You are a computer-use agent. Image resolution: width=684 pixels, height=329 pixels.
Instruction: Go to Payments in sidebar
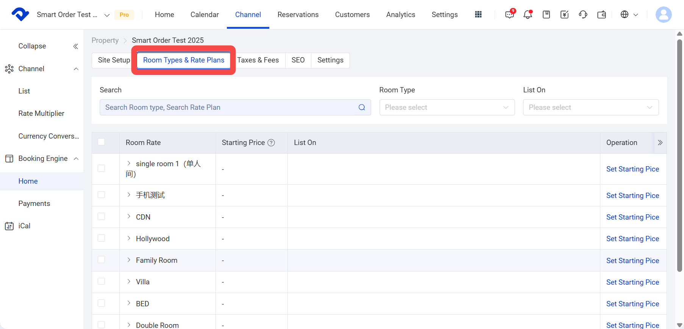[x=34, y=204]
